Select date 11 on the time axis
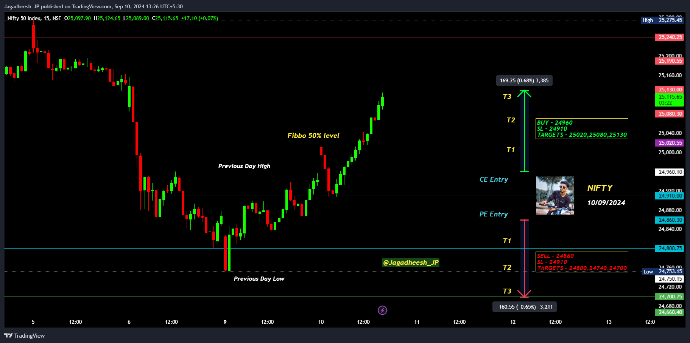Screen dimensions: 690x343 pyautogui.click(x=417, y=322)
